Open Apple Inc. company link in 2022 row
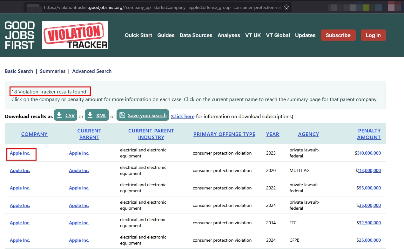404x249 pixels. coord(20,188)
